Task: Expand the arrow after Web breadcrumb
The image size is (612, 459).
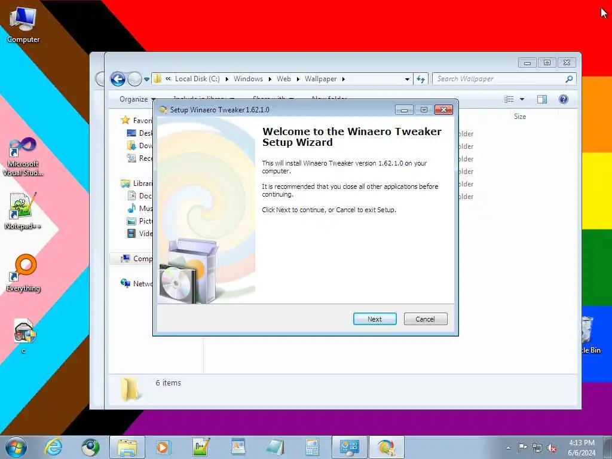Action: pos(298,79)
